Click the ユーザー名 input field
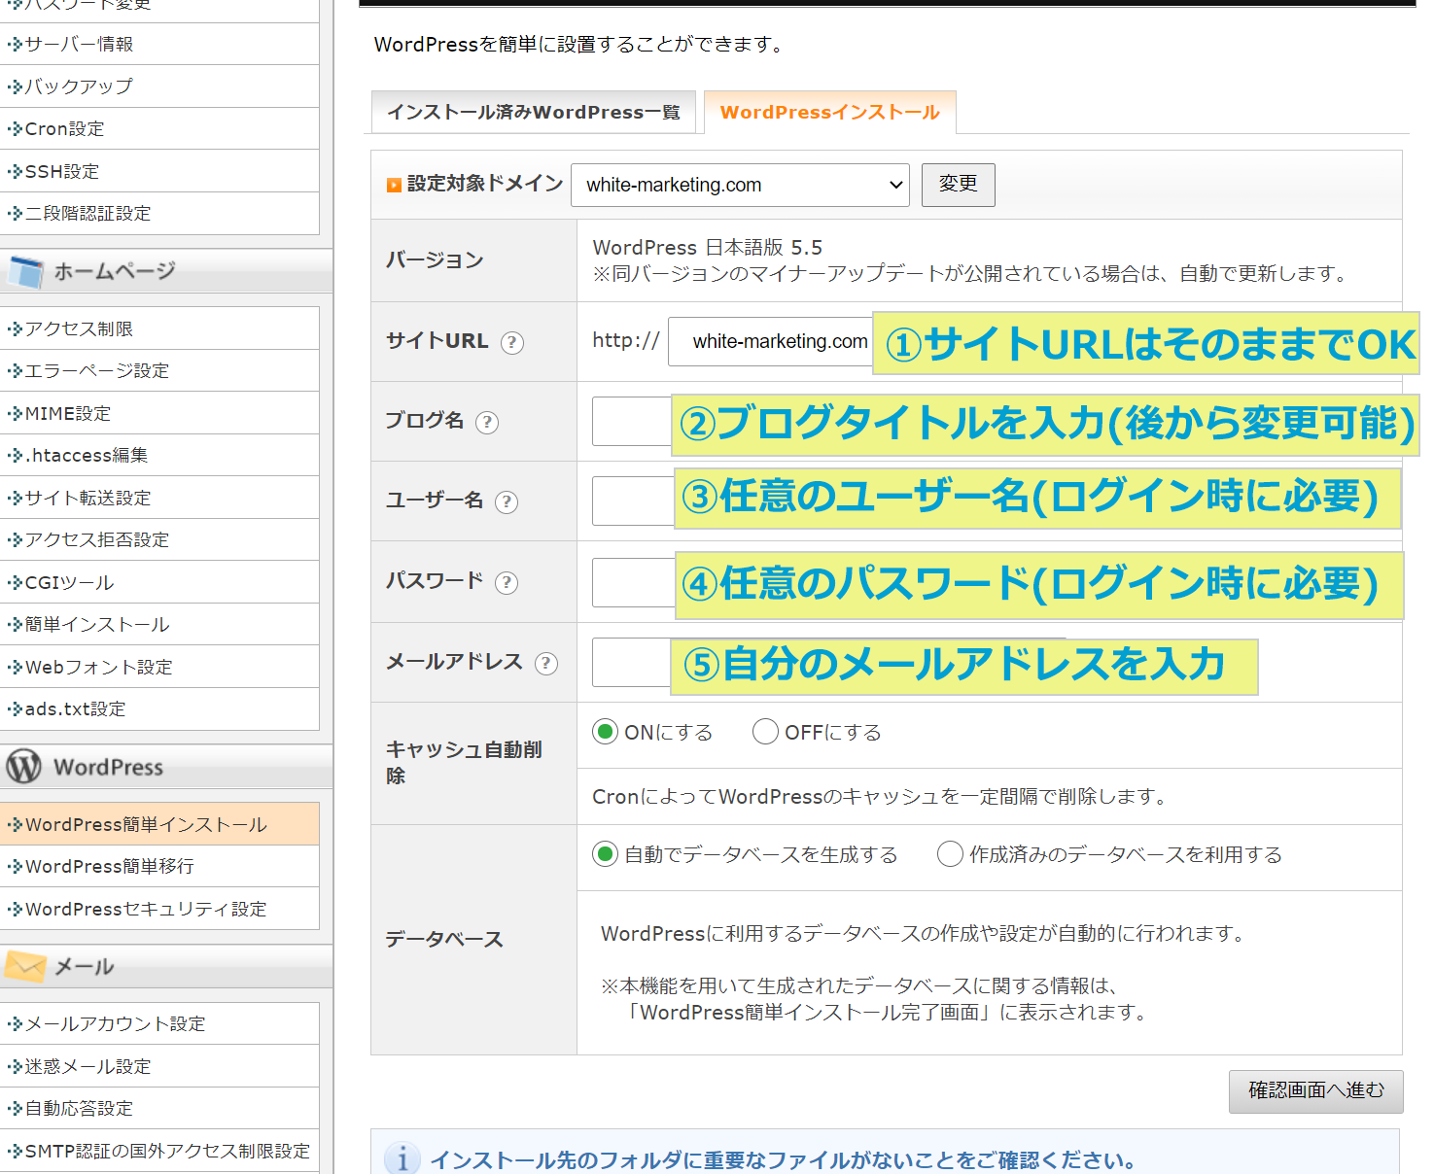Image resolution: width=1434 pixels, height=1174 pixels. (x=633, y=501)
